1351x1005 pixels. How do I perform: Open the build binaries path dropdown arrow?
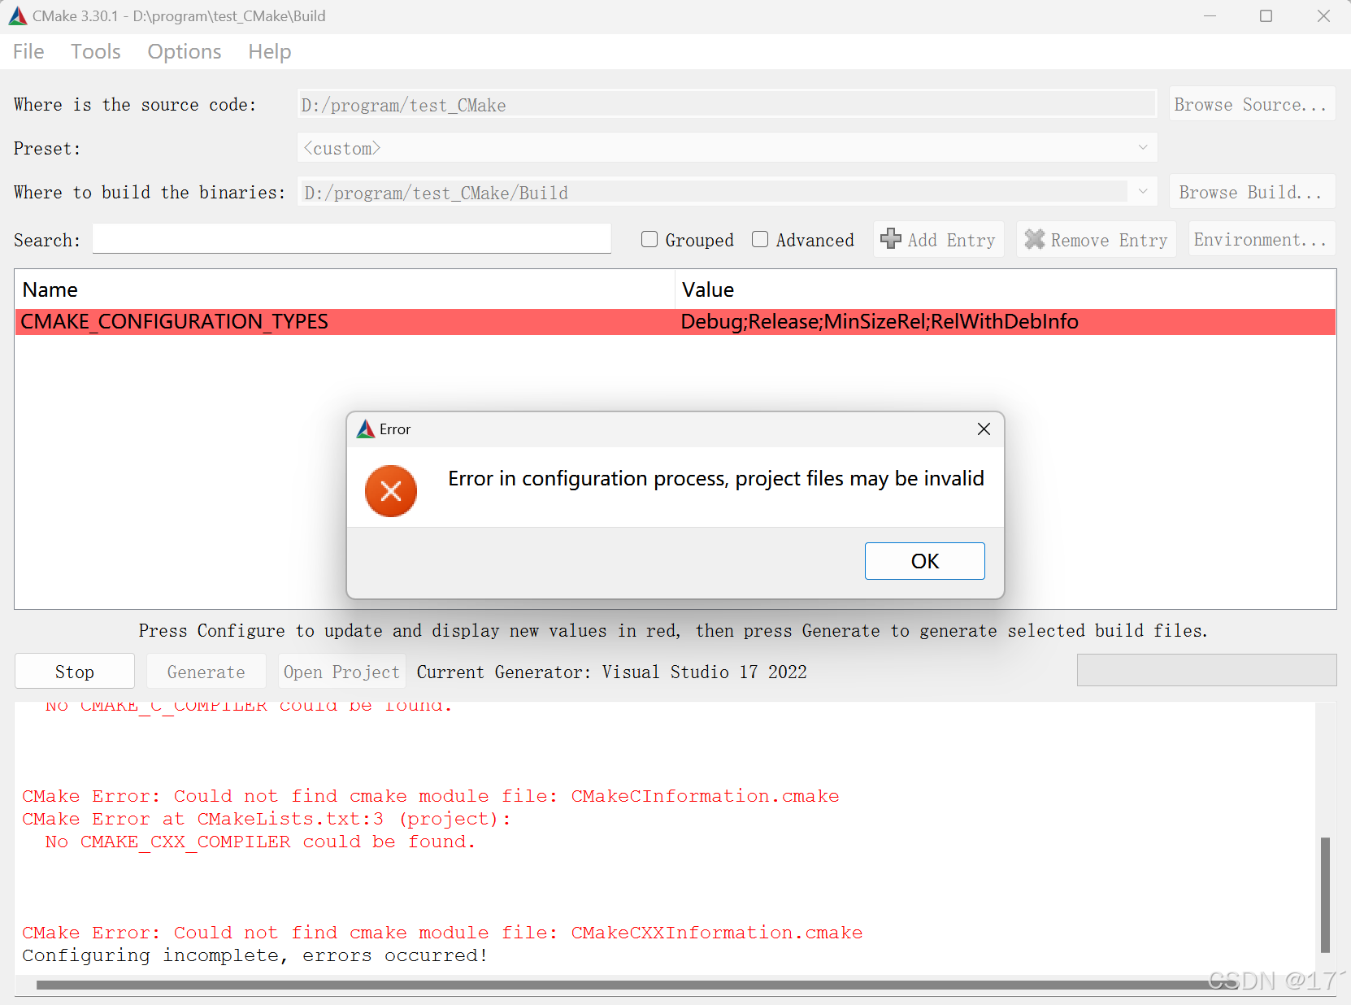(1143, 192)
